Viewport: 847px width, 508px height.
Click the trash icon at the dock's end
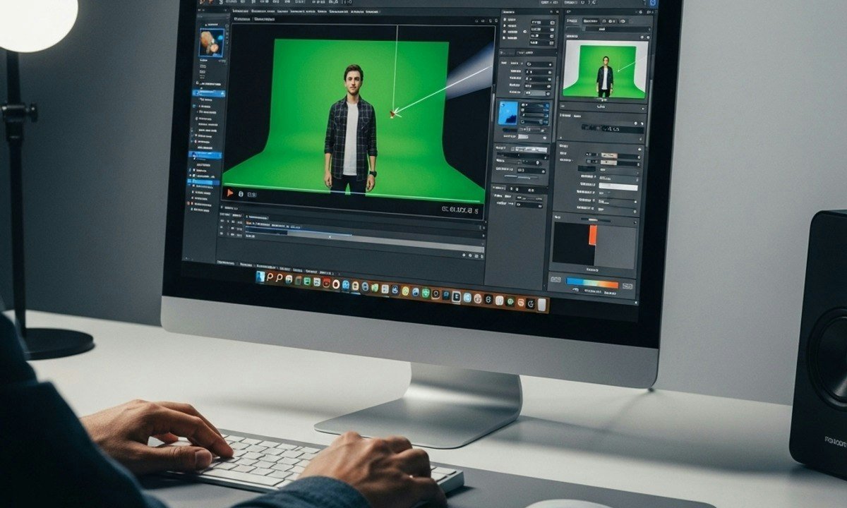pos(541,305)
